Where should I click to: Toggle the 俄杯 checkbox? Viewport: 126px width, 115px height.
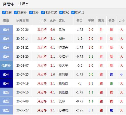click(x=31, y=13)
